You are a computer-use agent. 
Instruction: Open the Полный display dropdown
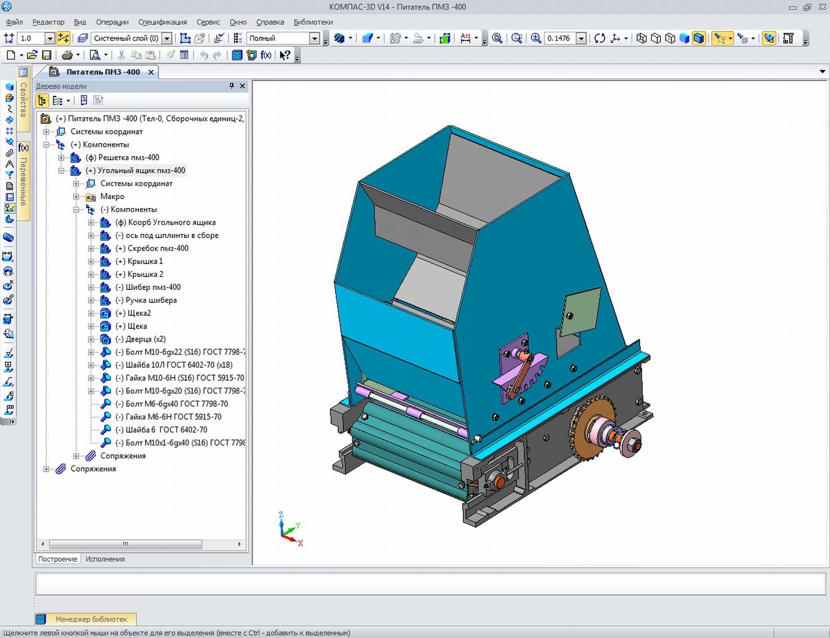[x=314, y=38]
